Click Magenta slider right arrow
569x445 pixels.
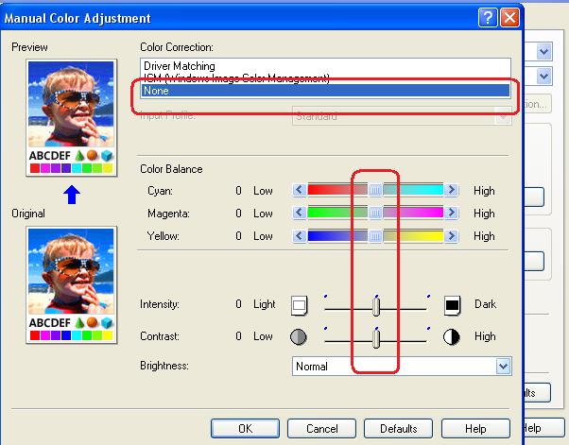pyautogui.click(x=452, y=213)
